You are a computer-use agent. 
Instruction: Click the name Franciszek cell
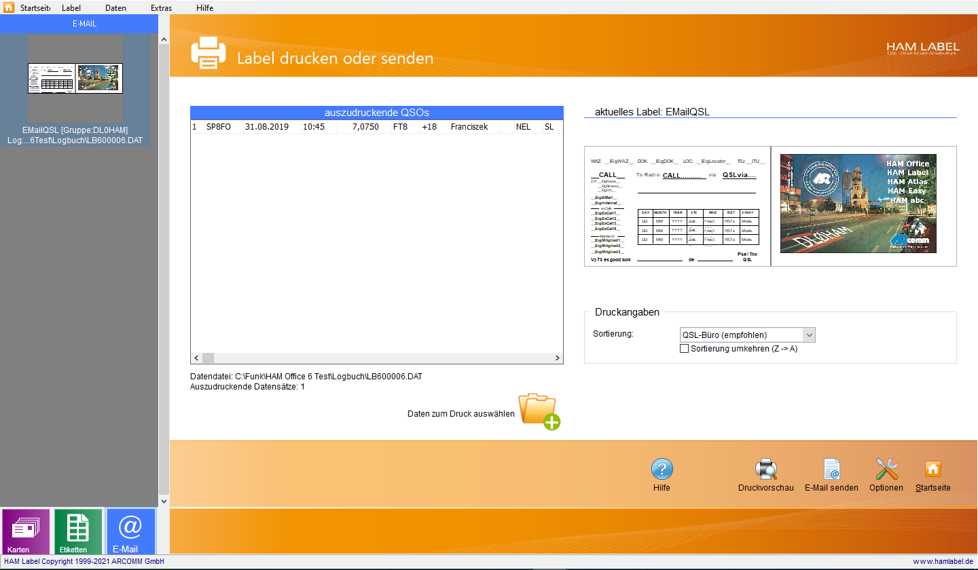(x=469, y=127)
